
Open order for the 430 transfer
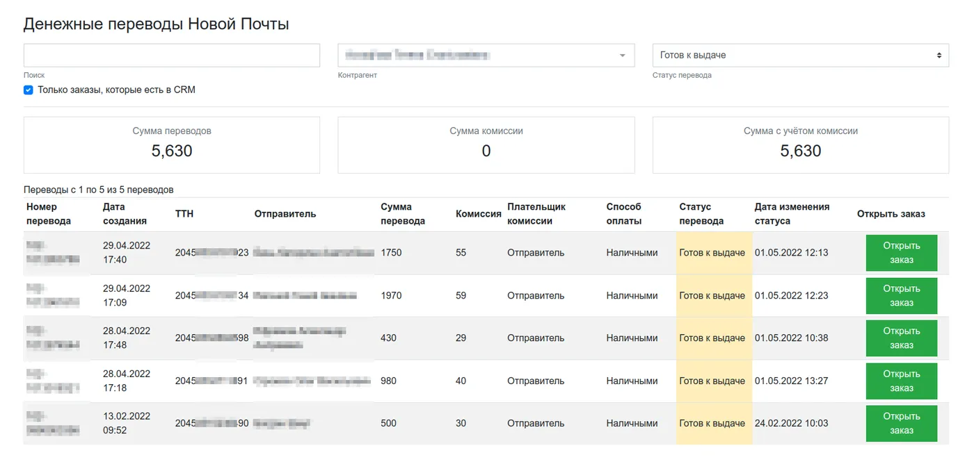[x=902, y=338]
